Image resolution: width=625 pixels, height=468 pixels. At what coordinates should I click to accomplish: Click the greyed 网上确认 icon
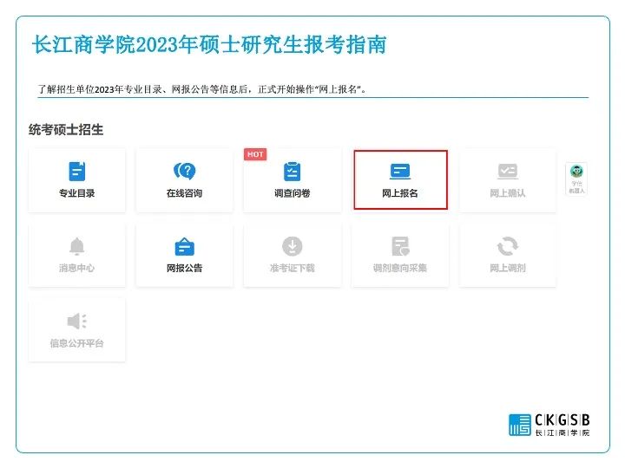pos(508,172)
